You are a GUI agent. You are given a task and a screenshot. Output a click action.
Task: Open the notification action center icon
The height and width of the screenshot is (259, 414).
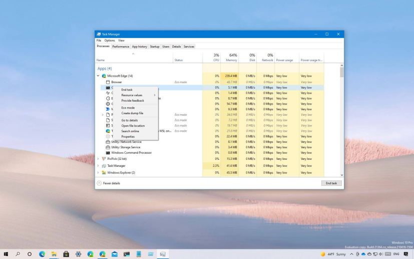406,254
